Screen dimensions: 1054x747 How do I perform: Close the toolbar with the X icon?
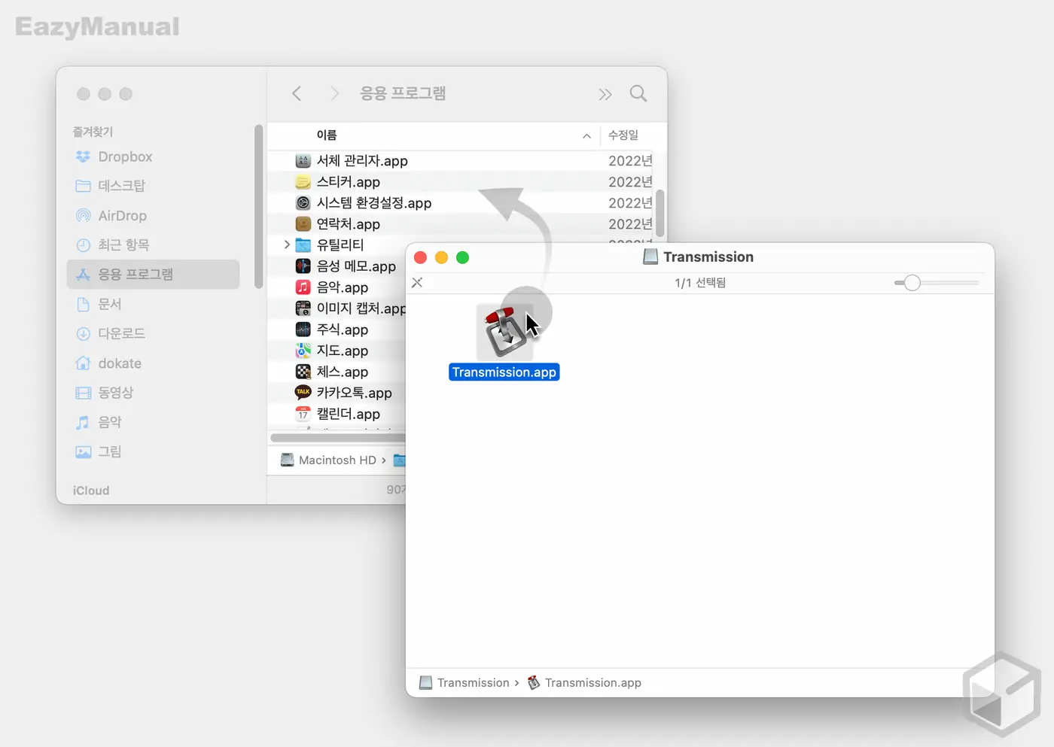click(417, 283)
